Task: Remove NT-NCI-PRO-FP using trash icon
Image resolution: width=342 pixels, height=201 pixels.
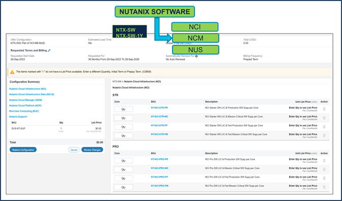Action: pos(324,178)
